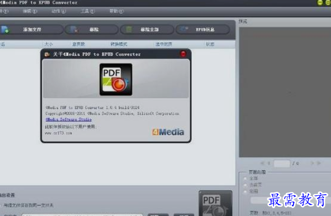Open the 动作(A) menu
Image resolution: width=331 pixels, height=216 pixels.
coord(59,11)
